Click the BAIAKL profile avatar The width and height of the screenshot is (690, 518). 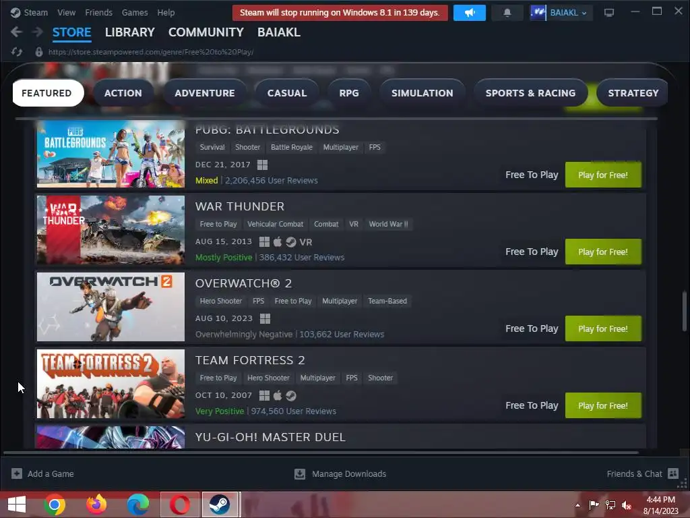point(538,13)
